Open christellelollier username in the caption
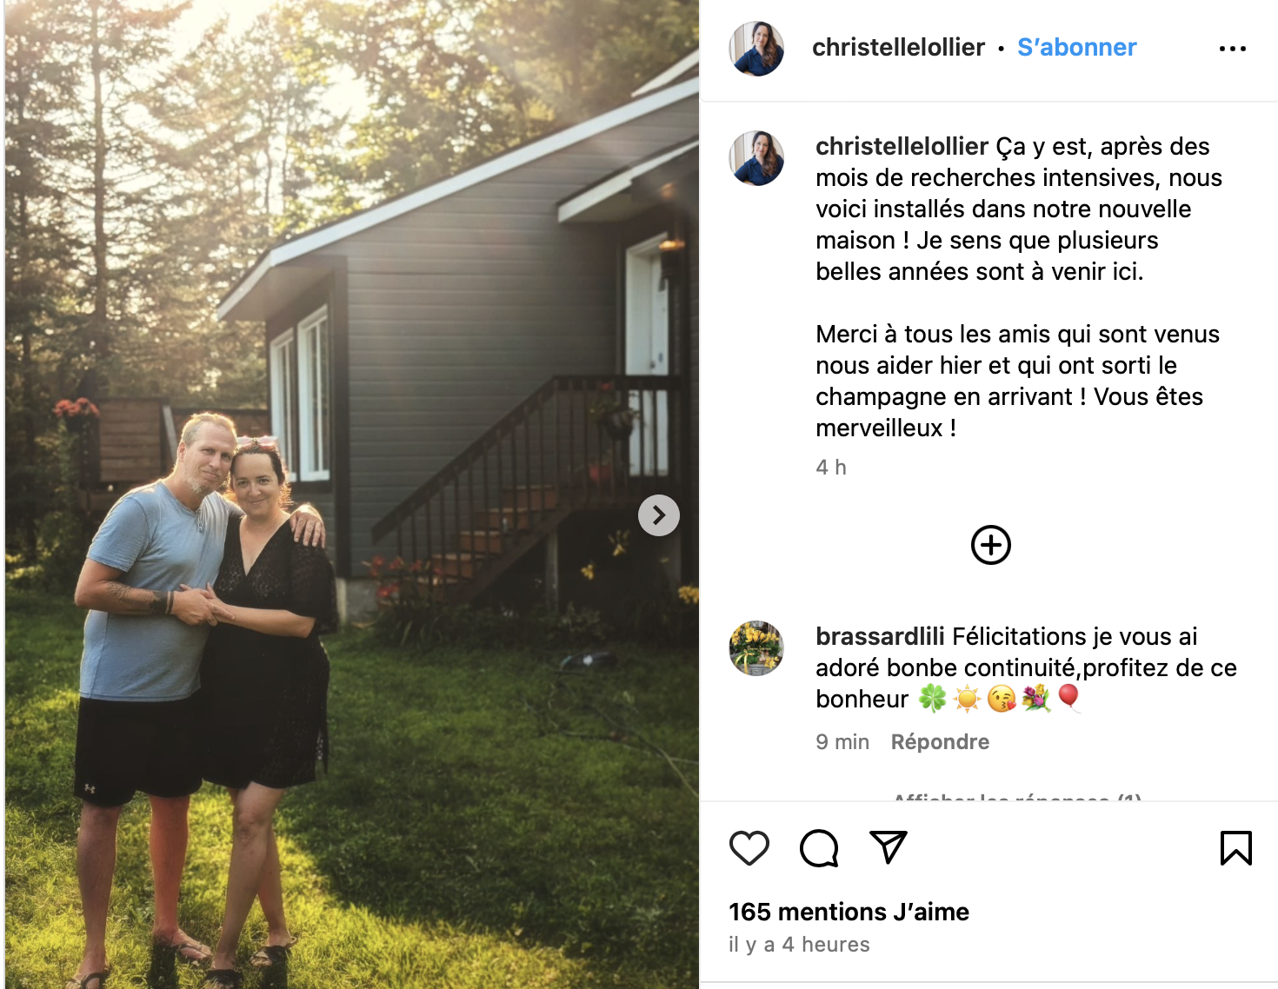Screen dimensions: 1278x989 tap(902, 146)
